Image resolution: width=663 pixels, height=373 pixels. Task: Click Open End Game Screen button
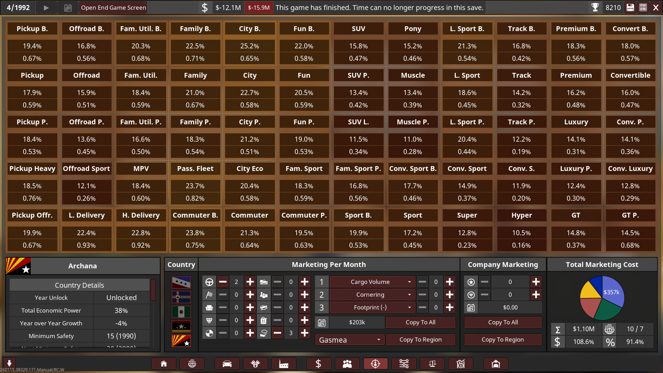(113, 8)
